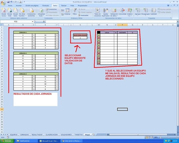Switch to the browser taskbar button Como armar

point(72,141)
